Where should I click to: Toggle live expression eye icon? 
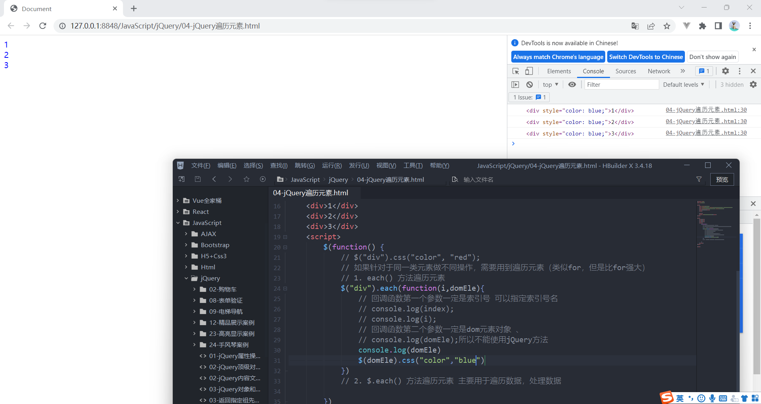pos(572,84)
